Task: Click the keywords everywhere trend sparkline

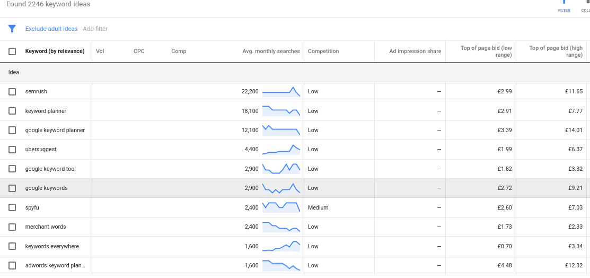Action: 281,246
